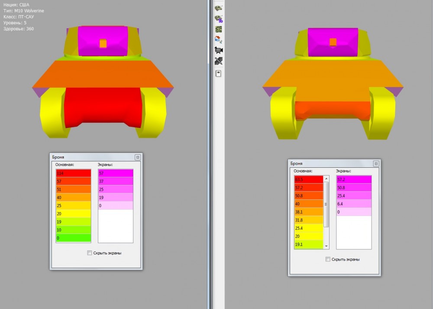Image resolution: width=433 pixels, height=309 pixels.
Task: Close the right Броня panel
Action: (x=376, y=164)
